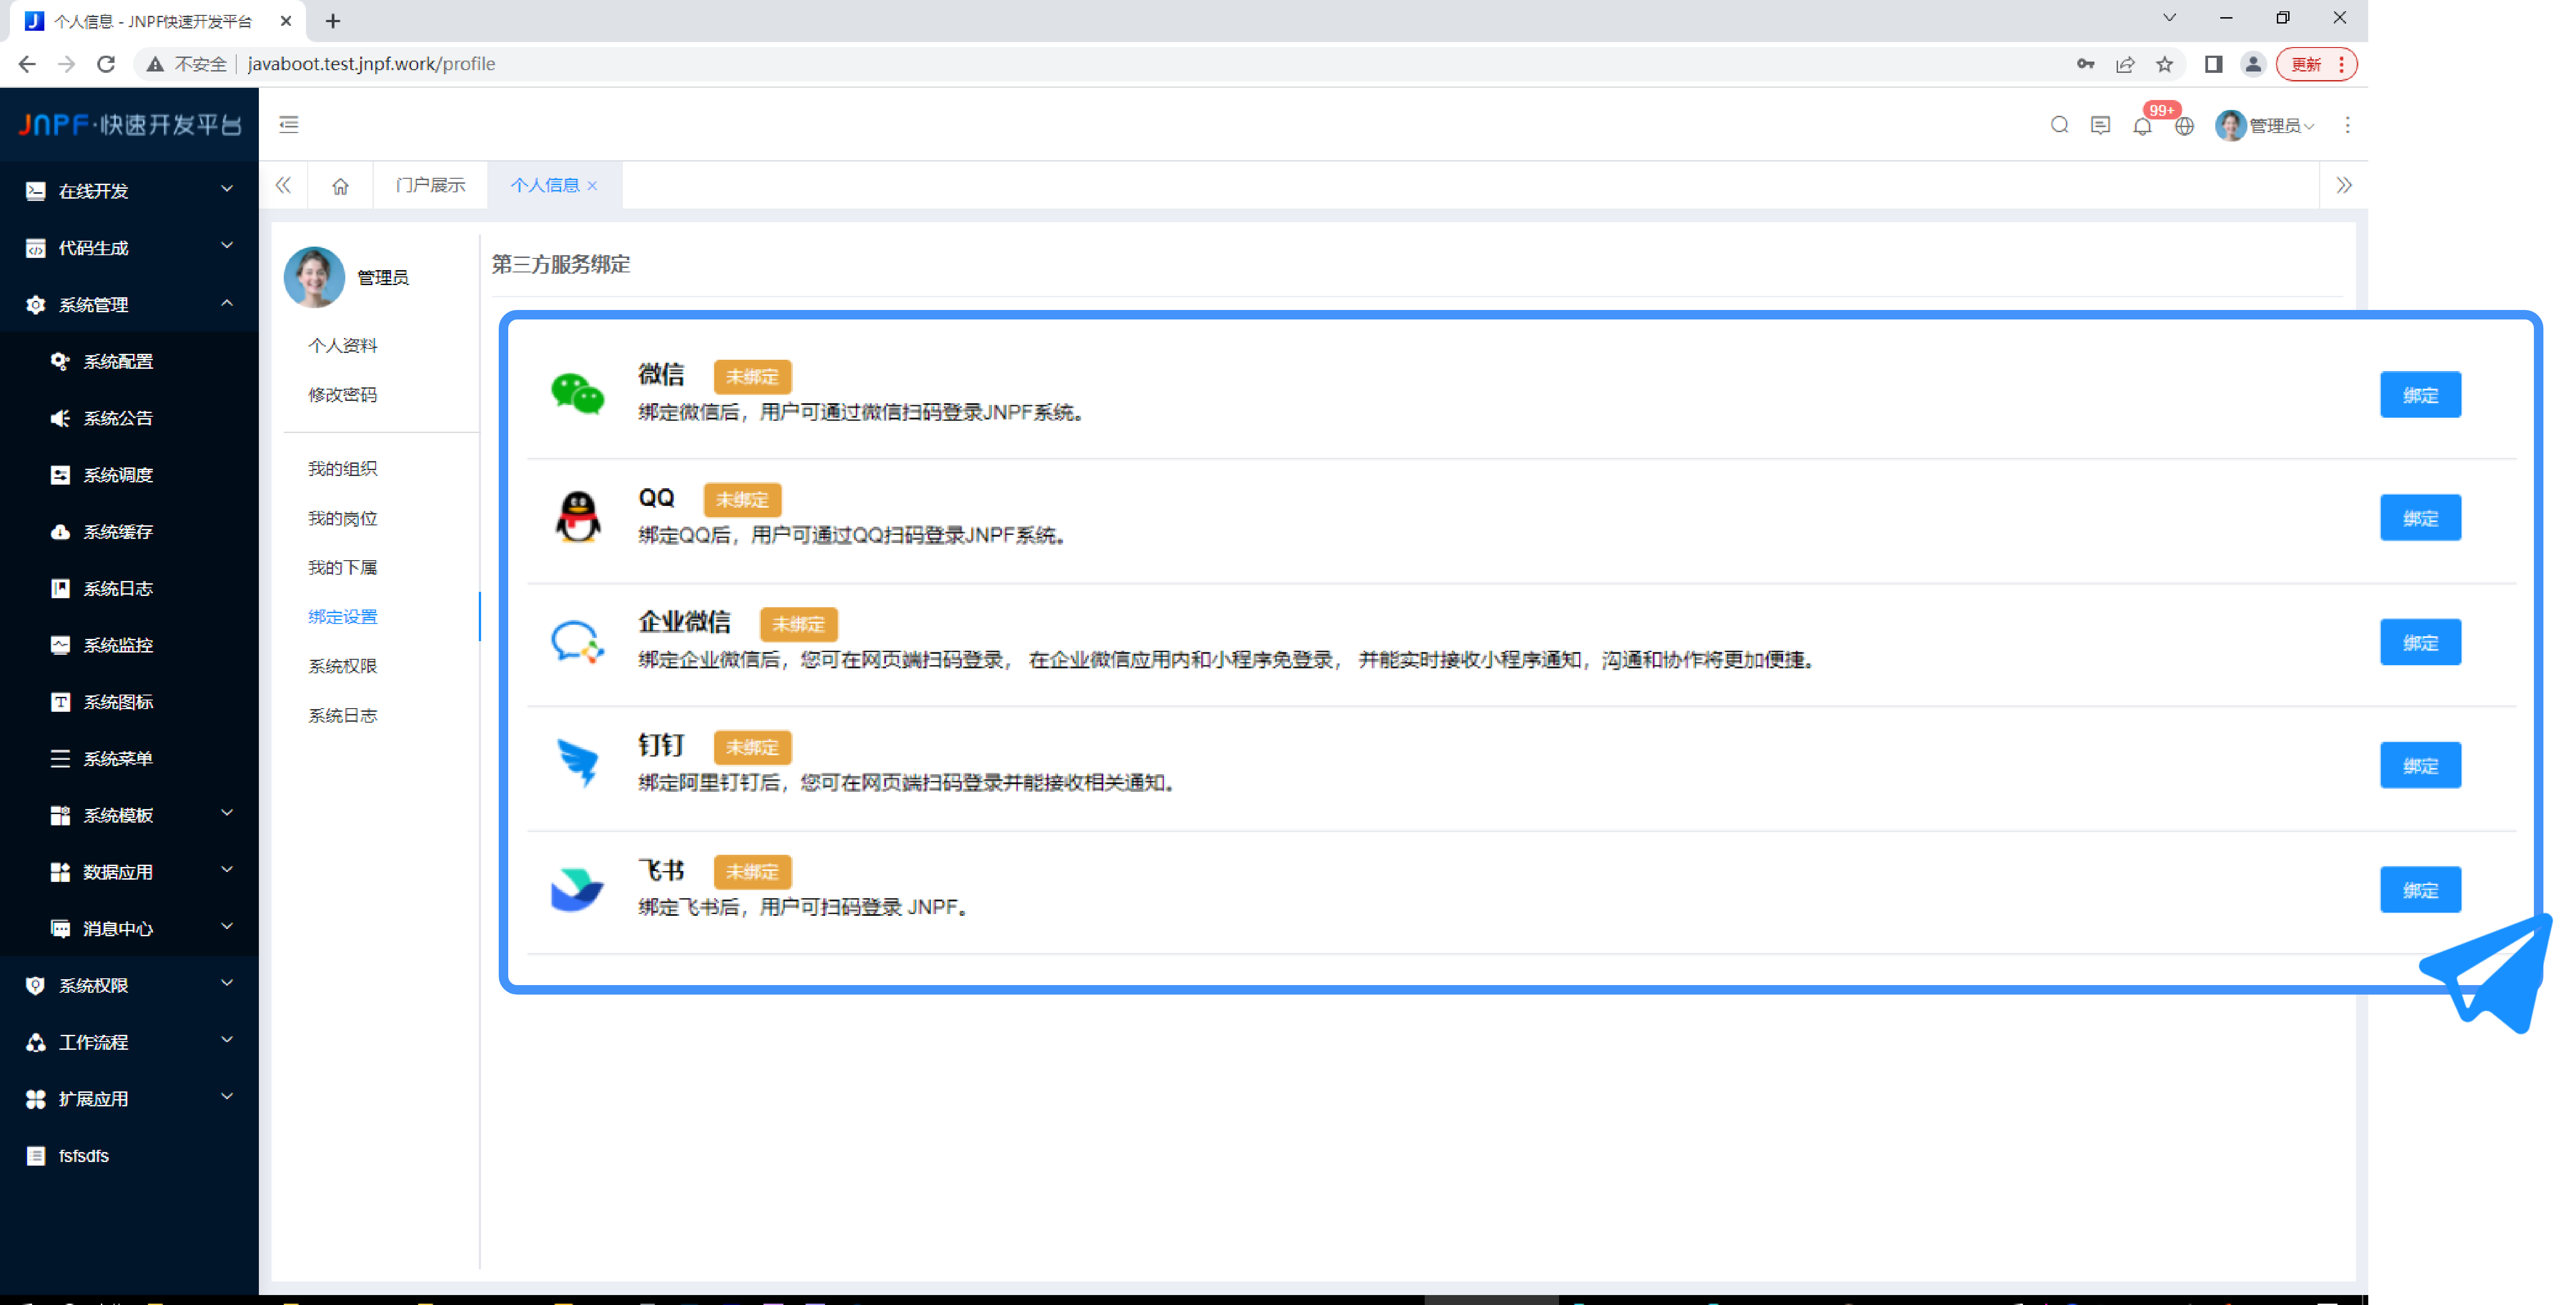Expand the 数据应用 submenu

[x=129, y=872]
